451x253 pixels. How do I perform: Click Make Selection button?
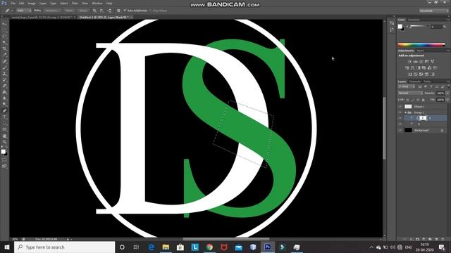pyautogui.click(x=51, y=11)
